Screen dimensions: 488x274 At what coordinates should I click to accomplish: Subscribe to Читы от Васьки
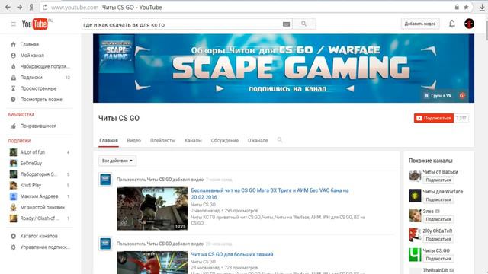click(438, 180)
